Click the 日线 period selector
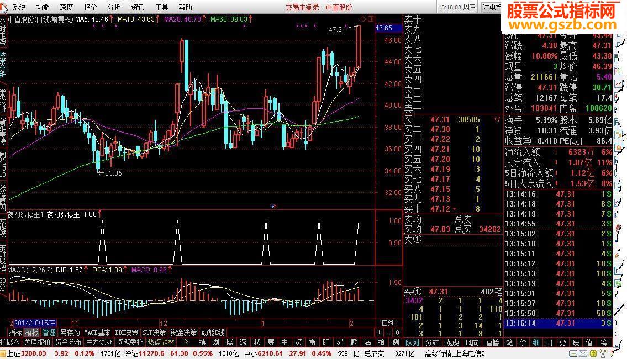The image size is (627, 359). [388, 323]
